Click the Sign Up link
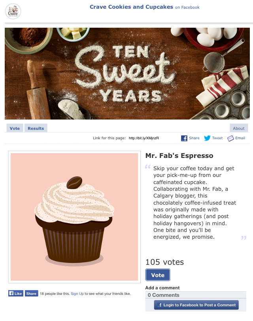This screenshot has height=321, width=253. [x=77, y=294]
